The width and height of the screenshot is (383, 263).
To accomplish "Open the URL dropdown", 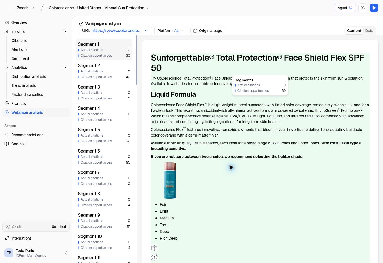I will point(115,31).
